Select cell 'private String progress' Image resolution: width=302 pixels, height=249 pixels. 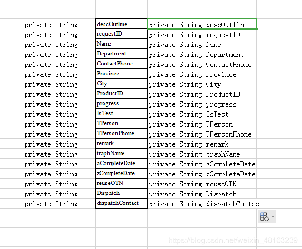click(202, 104)
